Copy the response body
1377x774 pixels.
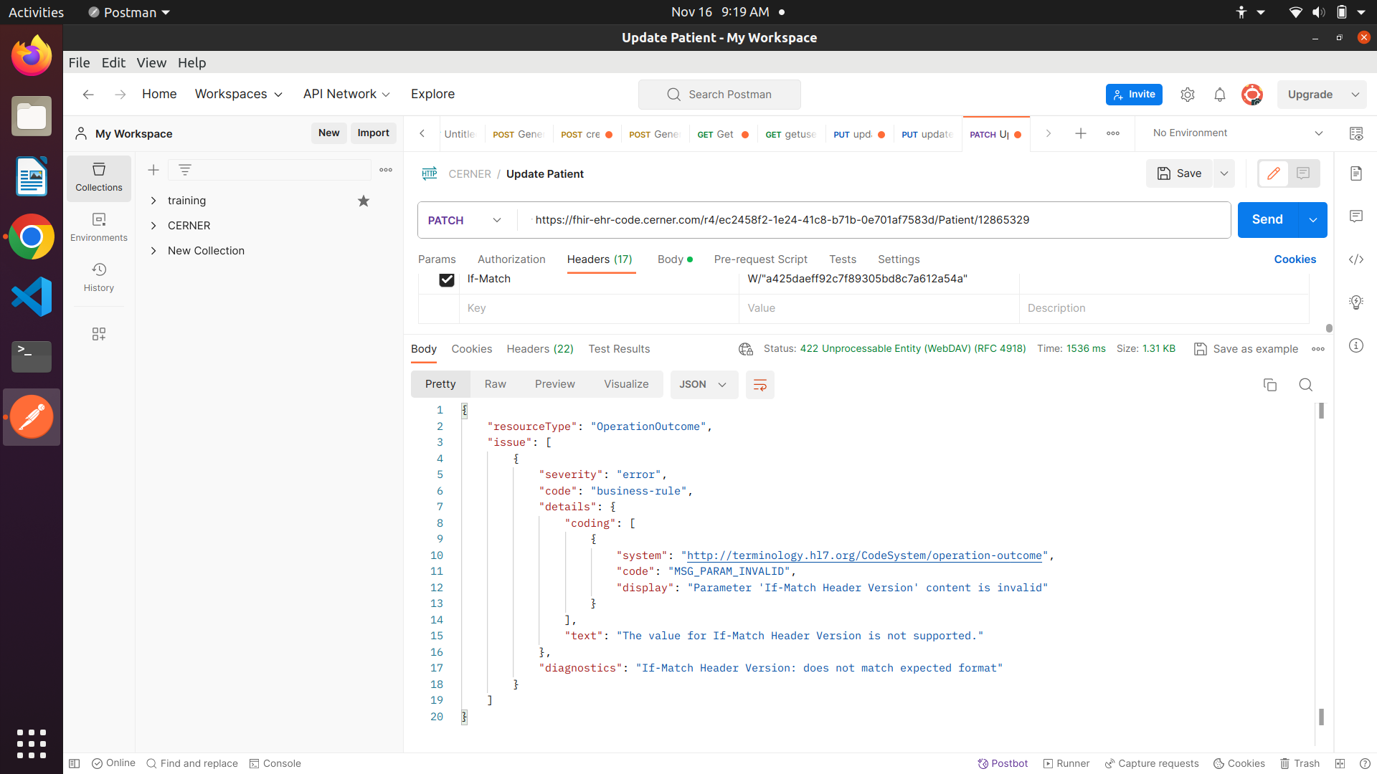pyautogui.click(x=1270, y=385)
